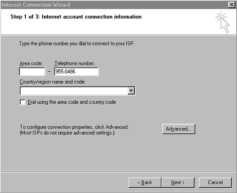The image size is (237, 193).
Task: Click the 'Country/region name and code:' label
Action: point(53,82)
